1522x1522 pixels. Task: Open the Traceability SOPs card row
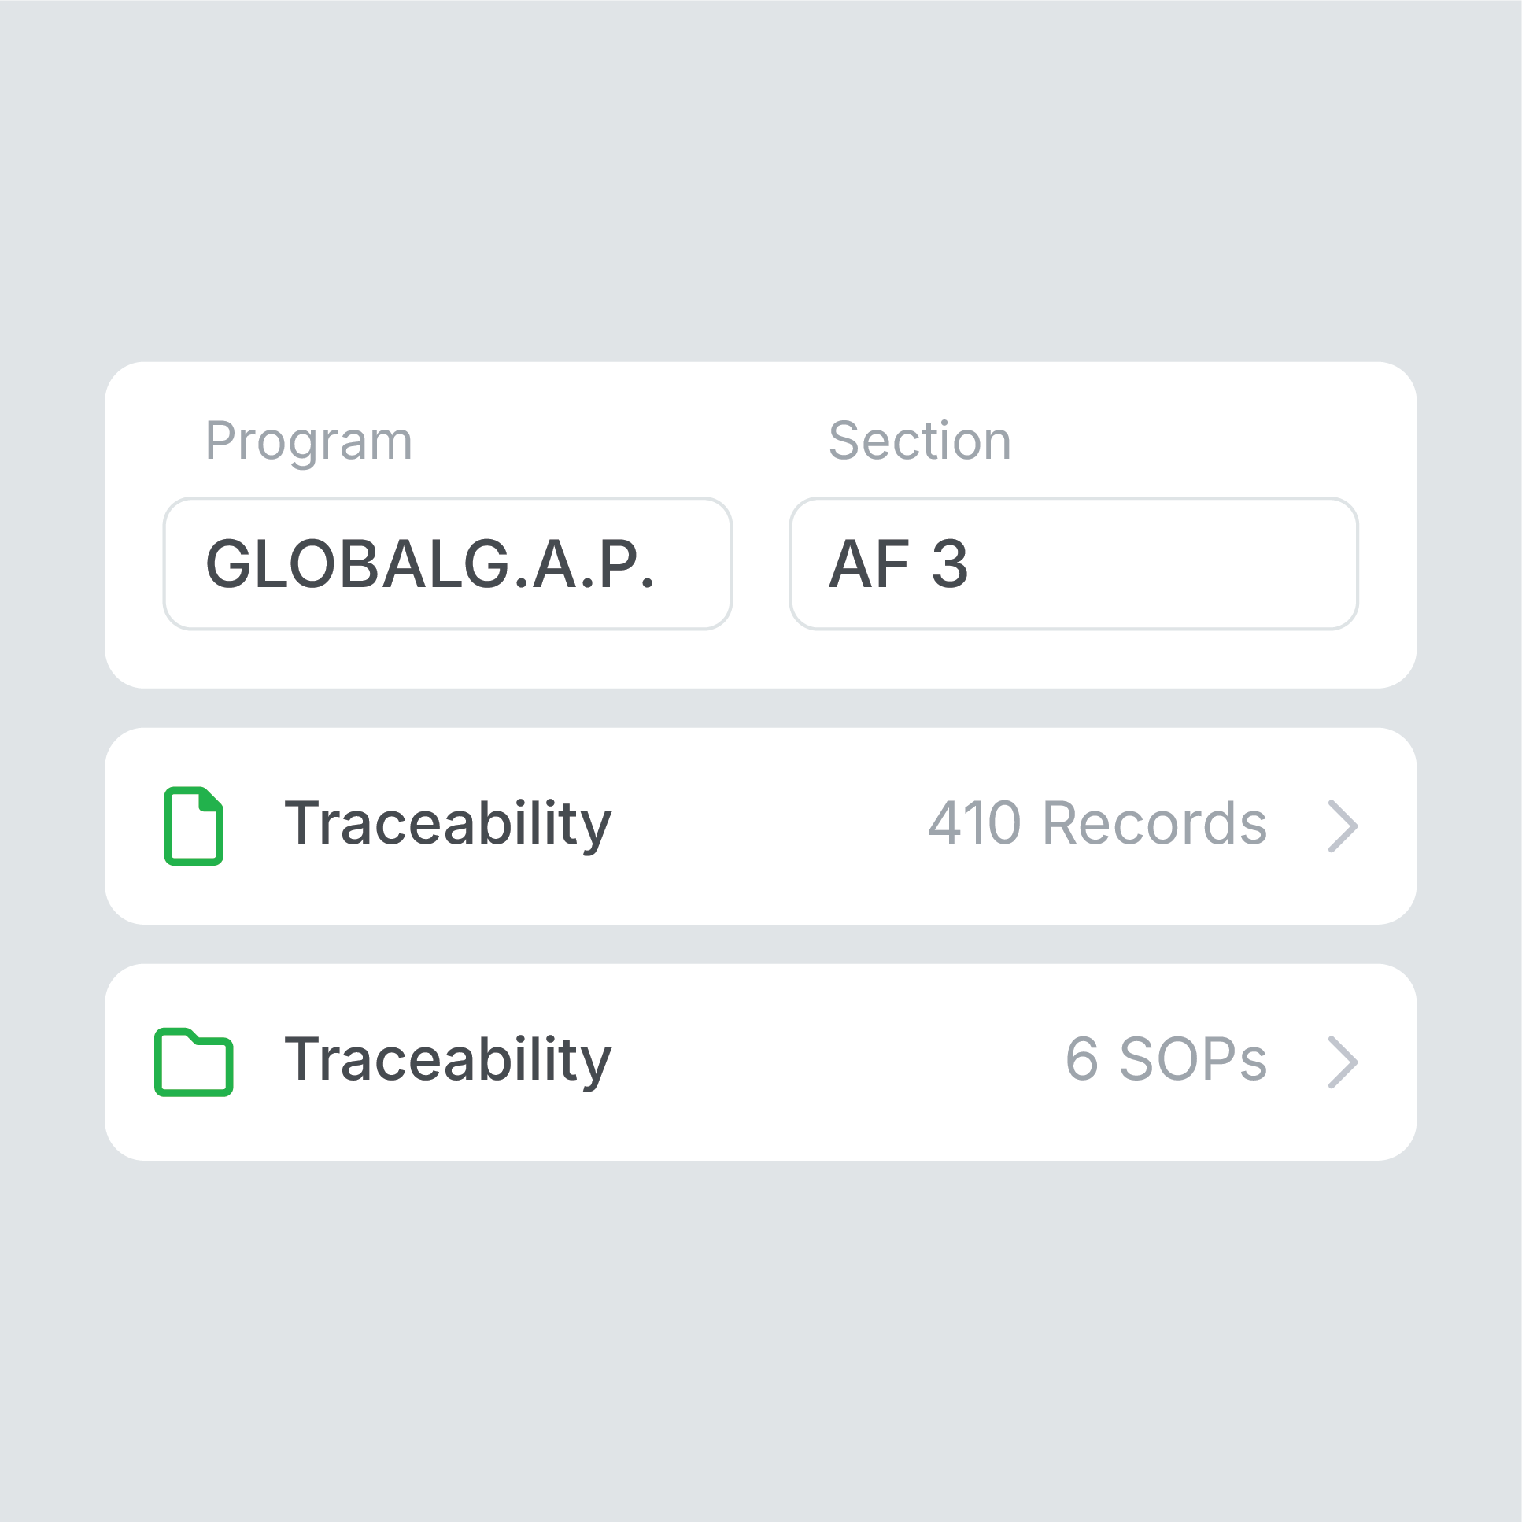[x=761, y=1062]
